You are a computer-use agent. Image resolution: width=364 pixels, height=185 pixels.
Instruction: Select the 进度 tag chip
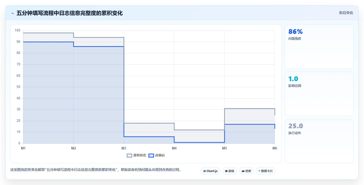coord(246,171)
